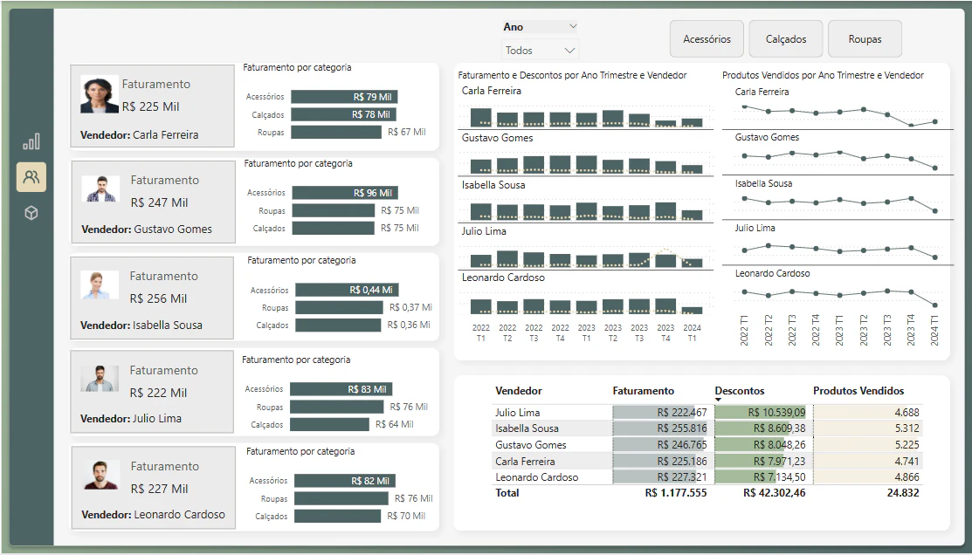Click the Descontos column sort arrow
This screenshot has width=972, height=555.
tap(719, 400)
